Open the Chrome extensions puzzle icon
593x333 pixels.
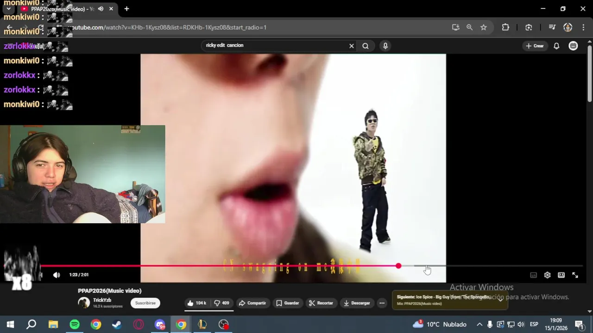(x=505, y=27)
